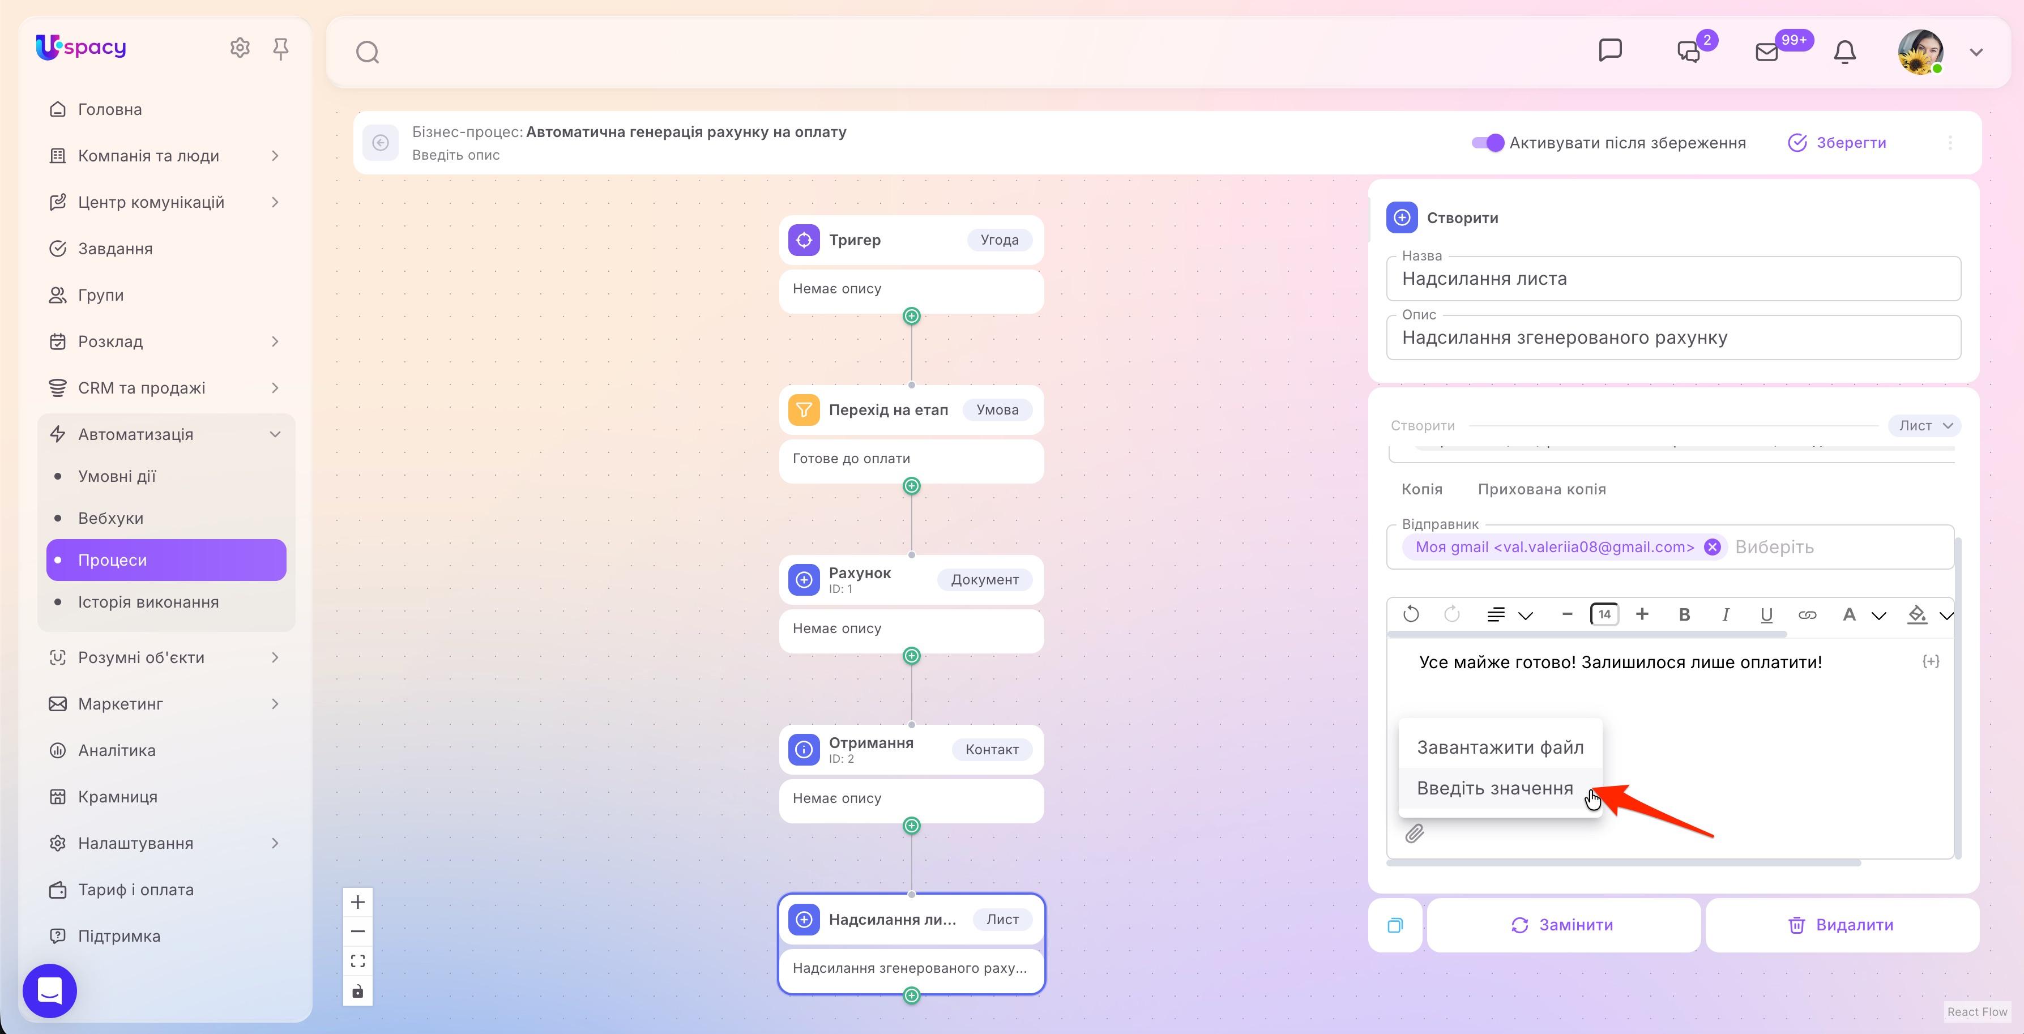Fit the canvas view with the fullscreen icon
Viewport: 2024px width, 1034px height.
(x=357, y=961)
